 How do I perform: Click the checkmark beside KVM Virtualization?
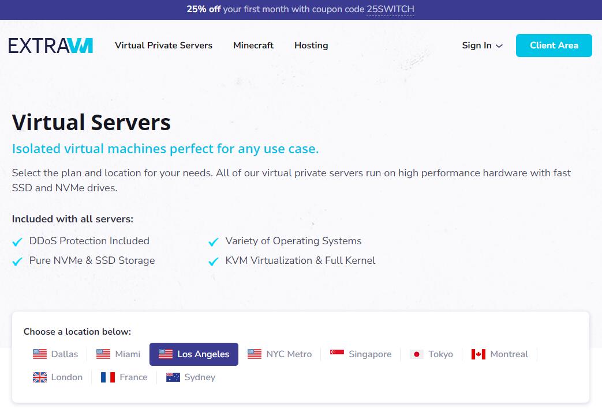(214, 262)
